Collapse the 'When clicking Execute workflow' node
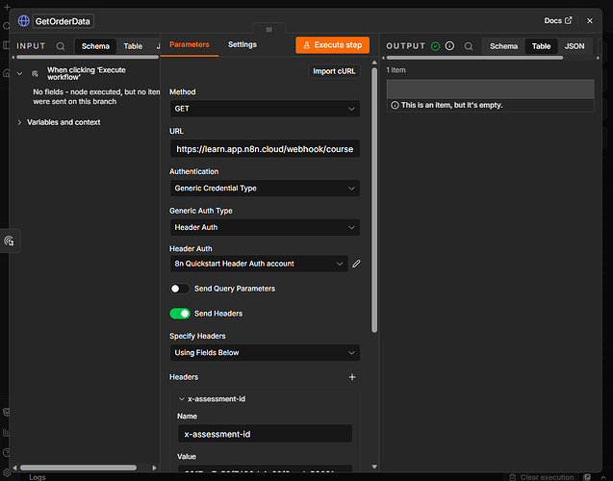 [19, 73]
